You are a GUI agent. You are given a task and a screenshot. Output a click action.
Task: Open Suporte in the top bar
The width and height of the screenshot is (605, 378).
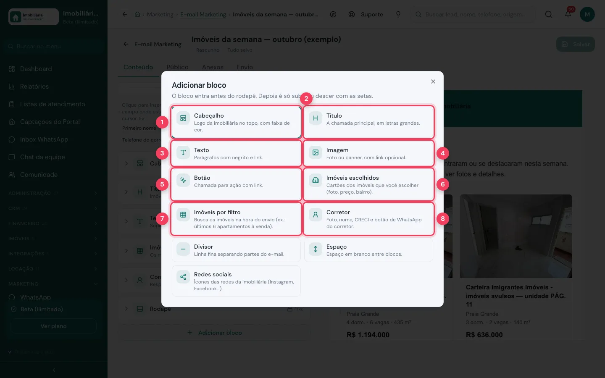point(366,14)
